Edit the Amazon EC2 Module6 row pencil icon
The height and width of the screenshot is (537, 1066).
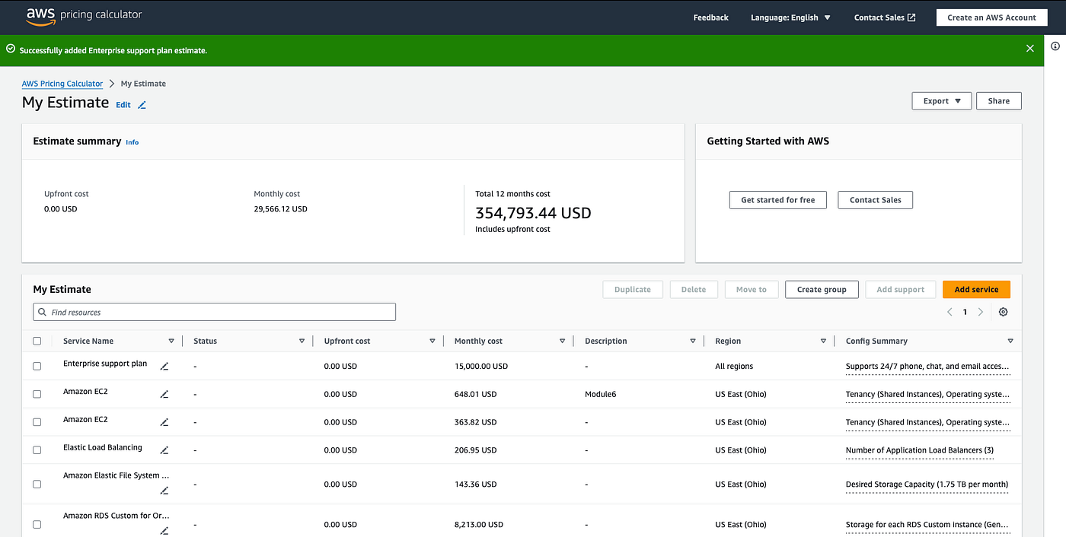point(164,395)
